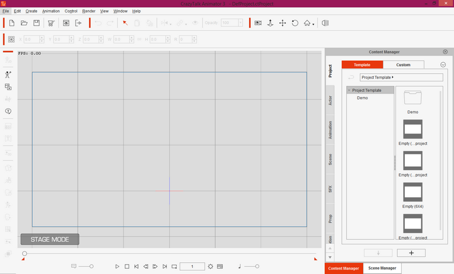454x274 pixels.
Task: Step to next frame
Action: coord(155,266)
